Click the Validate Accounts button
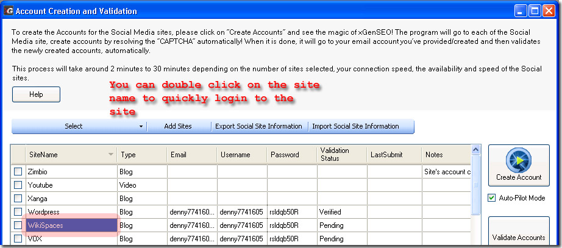562x248 pixels. click(x=518, y=237)
